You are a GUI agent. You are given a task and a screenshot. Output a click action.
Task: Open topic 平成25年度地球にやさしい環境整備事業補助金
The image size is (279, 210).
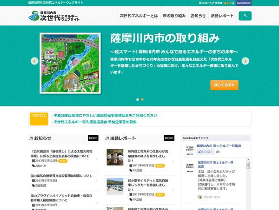106,116
